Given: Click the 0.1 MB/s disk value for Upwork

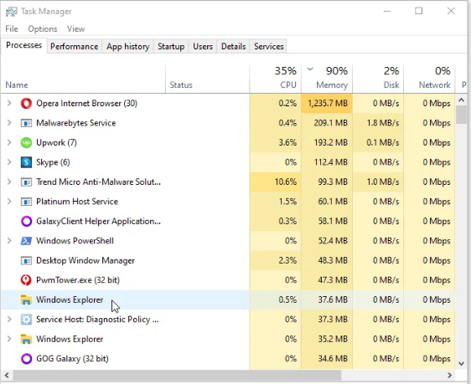Looking at the screenshot, I should pyautogui.click(x=383, y=143).
